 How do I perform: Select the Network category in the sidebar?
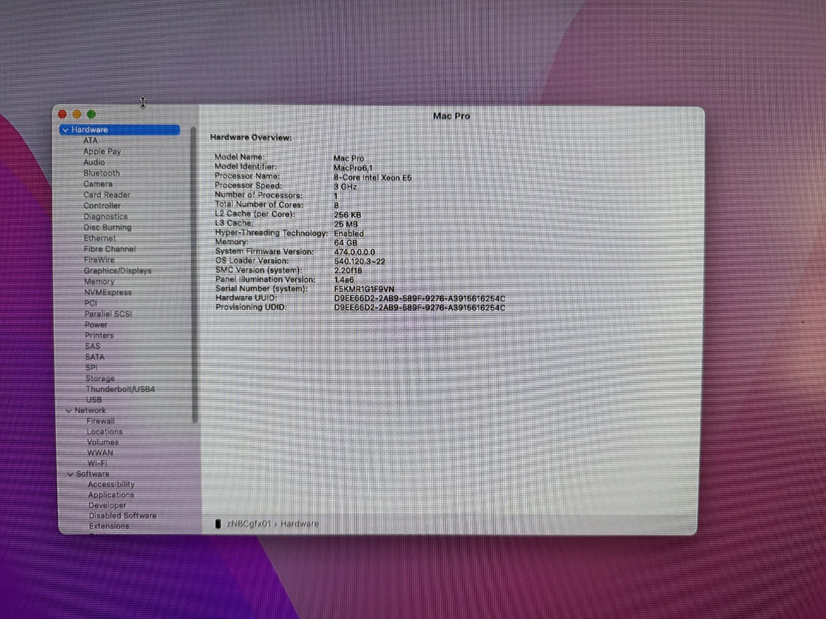tap(90, 411)
